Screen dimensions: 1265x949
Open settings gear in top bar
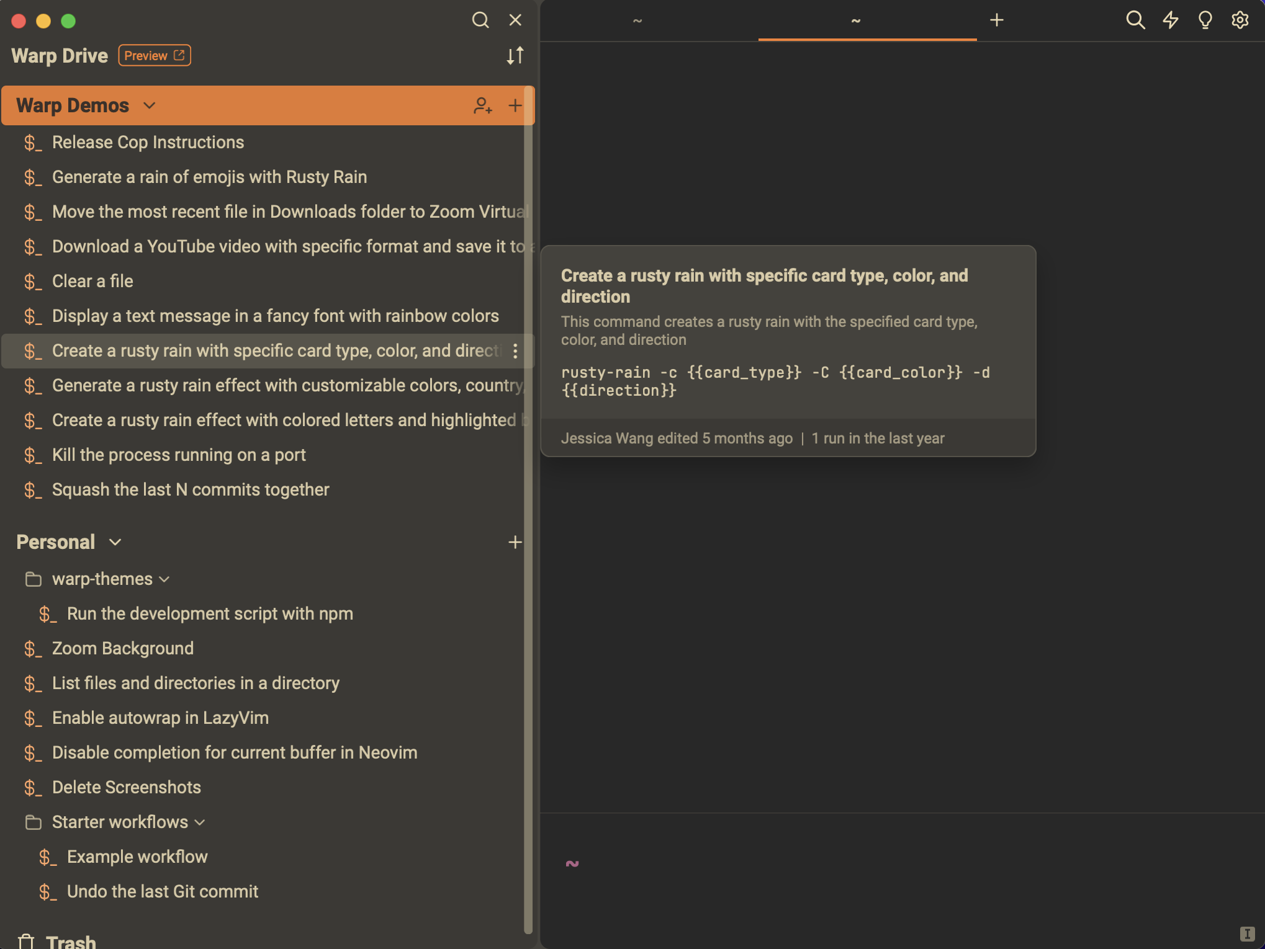click(x=1240, y=20)
